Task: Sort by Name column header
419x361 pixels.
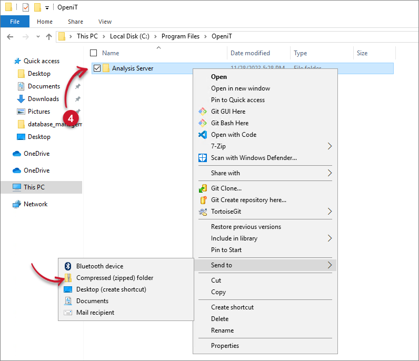Action: [x=111, y=53]
